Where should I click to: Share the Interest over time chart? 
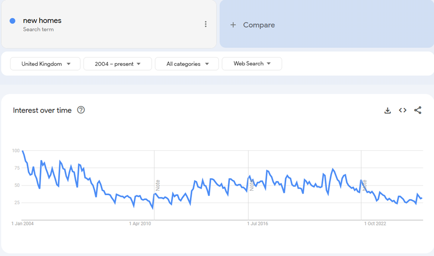tap(418, 110)
